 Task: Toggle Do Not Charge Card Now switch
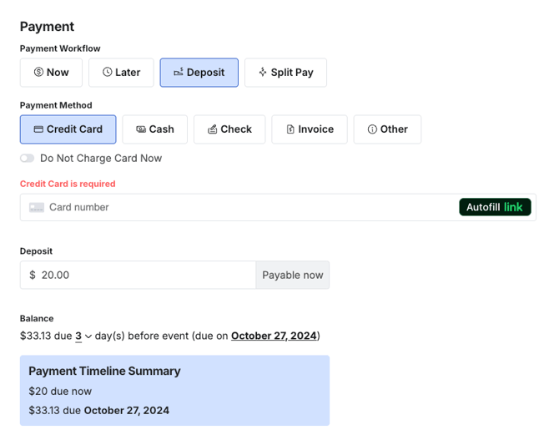click(x=27, y=158)
